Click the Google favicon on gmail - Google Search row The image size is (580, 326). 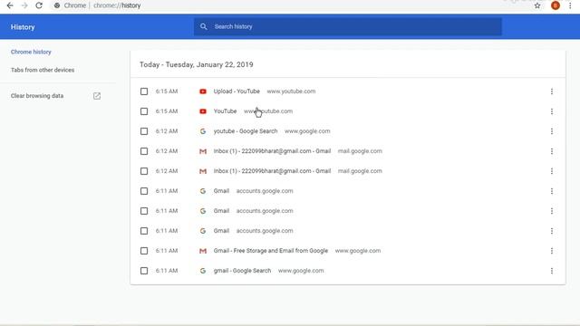(x=203, y=271)
